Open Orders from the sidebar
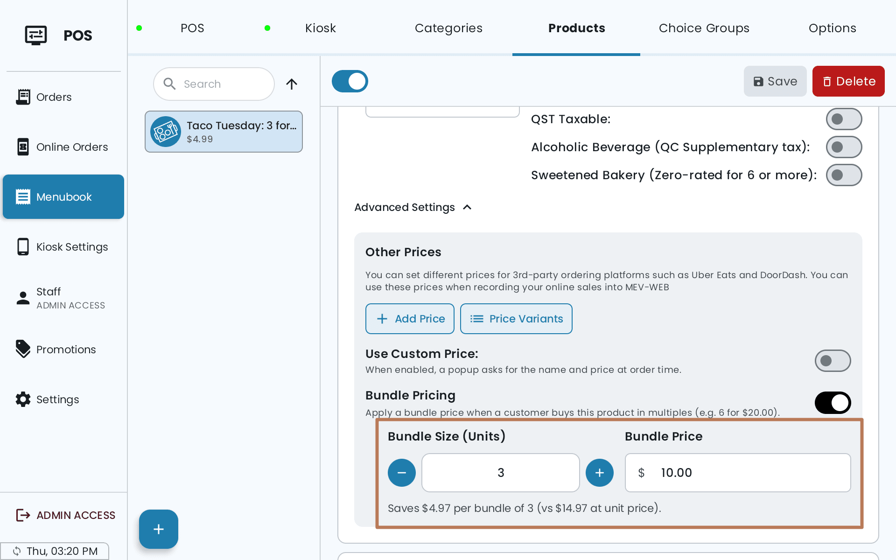Screen dimensions: 896x560 pos(63,97)
